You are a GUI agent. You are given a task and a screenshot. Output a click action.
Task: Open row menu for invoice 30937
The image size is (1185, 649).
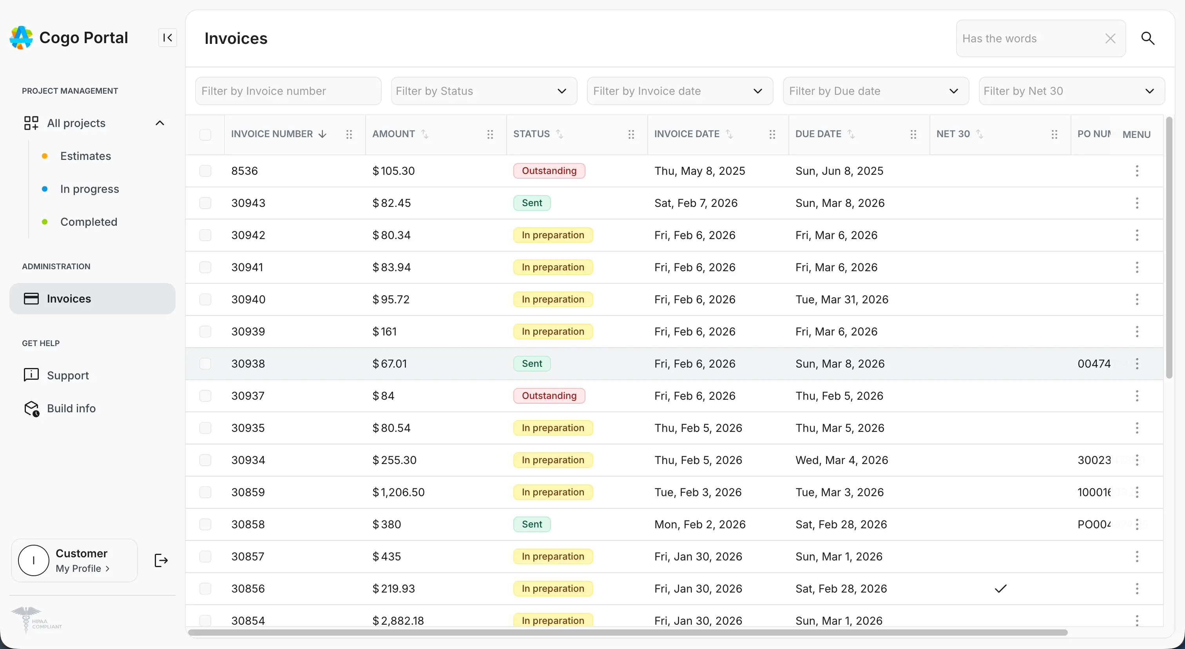1137,395
